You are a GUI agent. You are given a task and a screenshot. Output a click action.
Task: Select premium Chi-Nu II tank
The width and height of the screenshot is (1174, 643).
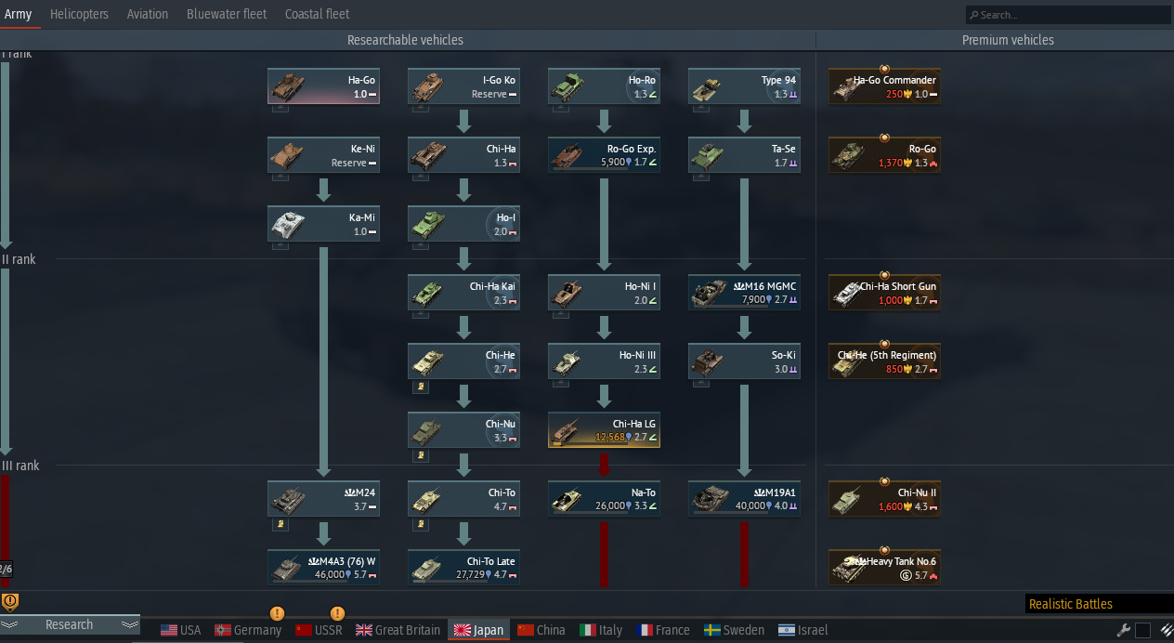point(884,499)
